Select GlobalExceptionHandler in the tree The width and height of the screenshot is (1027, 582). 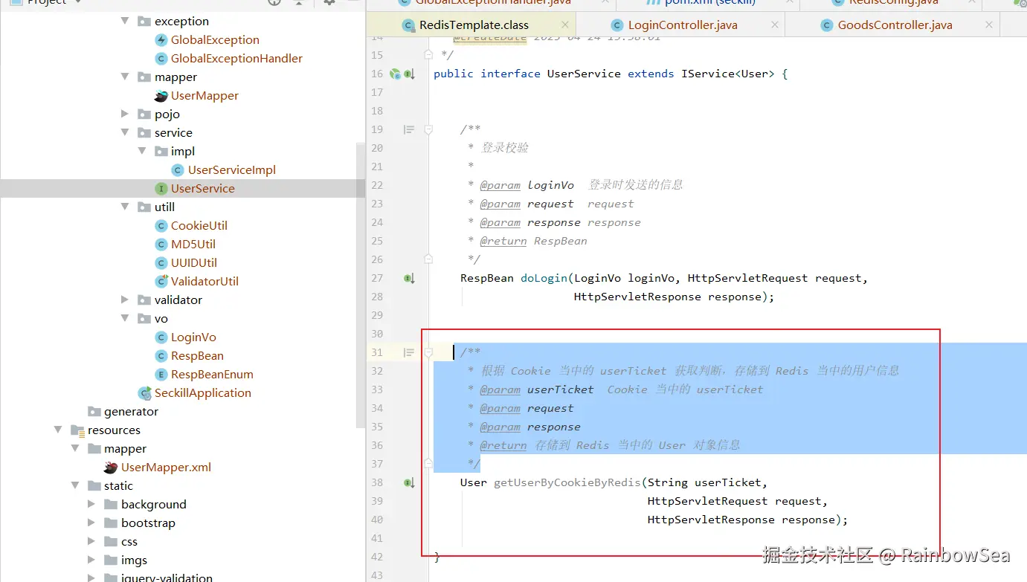pyautogui.click(x=236, y=59)
